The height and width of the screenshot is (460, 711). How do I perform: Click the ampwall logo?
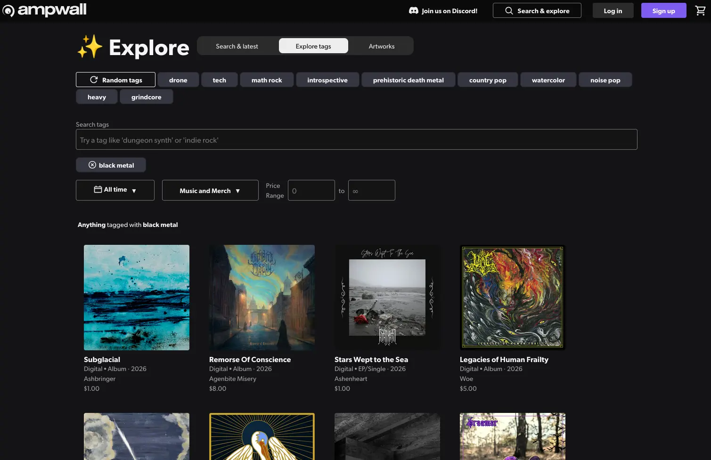tap(45, 10)
